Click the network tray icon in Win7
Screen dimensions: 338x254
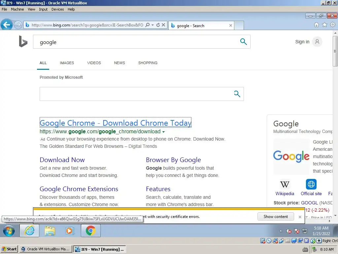point(305,231)
